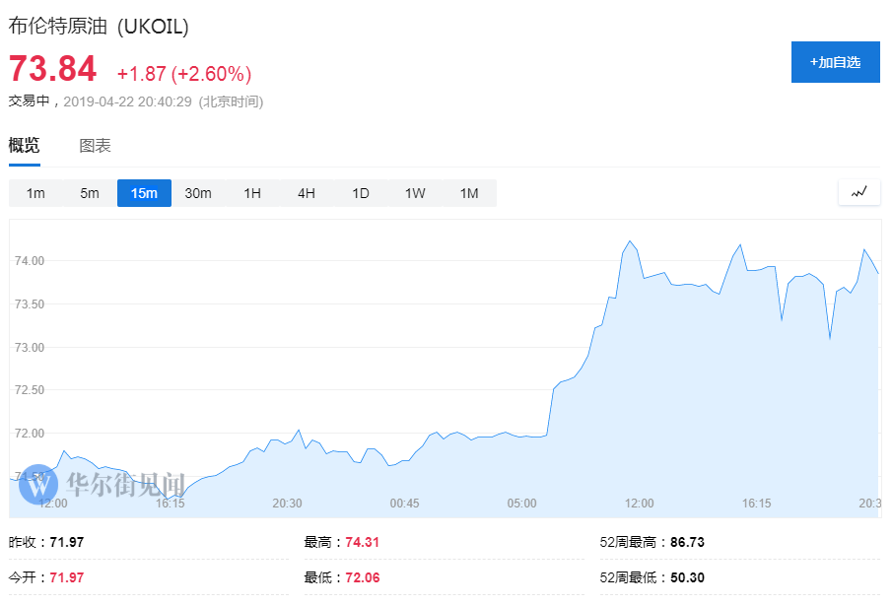Click the current price 73.84
This screenshot has height=606, width=892.
tap(53, 70)
